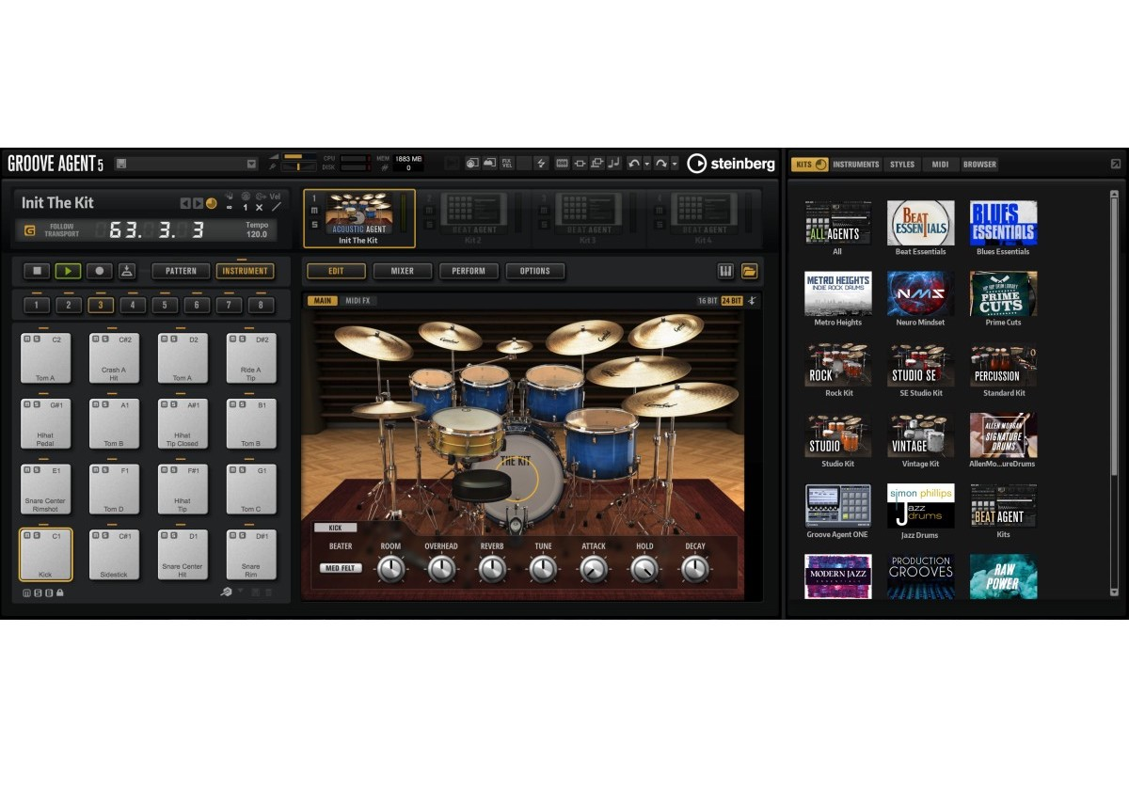This screenshot has width=1129, height=790.
Task: Open the undo history dropdown
Action: [647, 164]
